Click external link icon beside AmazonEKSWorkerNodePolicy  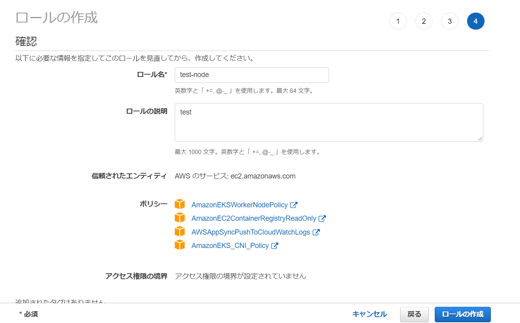pos(294,205)
